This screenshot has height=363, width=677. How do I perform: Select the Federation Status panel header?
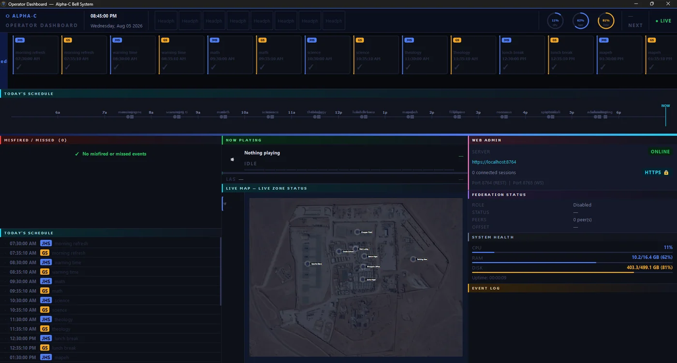573,195
